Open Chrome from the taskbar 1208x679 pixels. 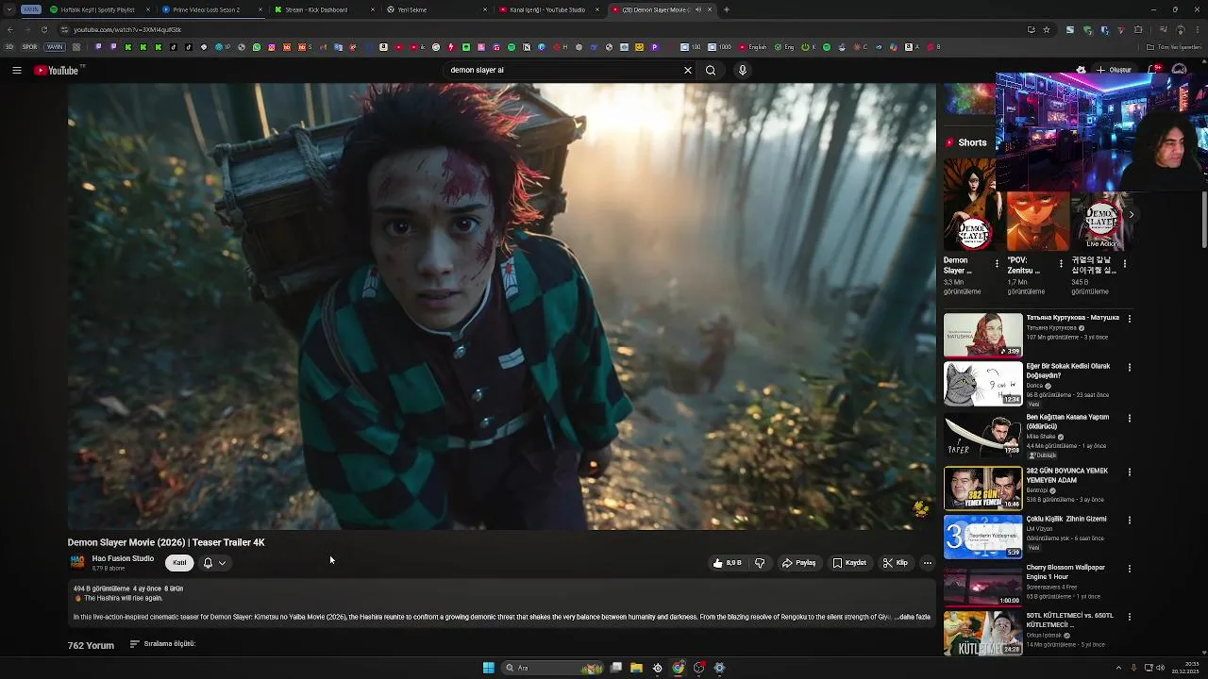679,668
